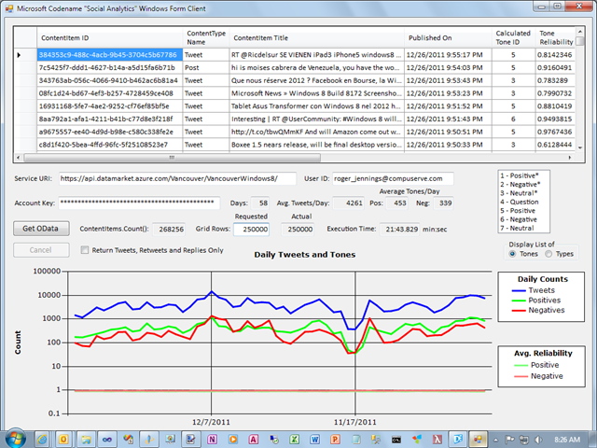Enable Return Tweets, Retweets and Replies Only
Viewport: 597px width, 448px height.
click(x=85, y=250)
